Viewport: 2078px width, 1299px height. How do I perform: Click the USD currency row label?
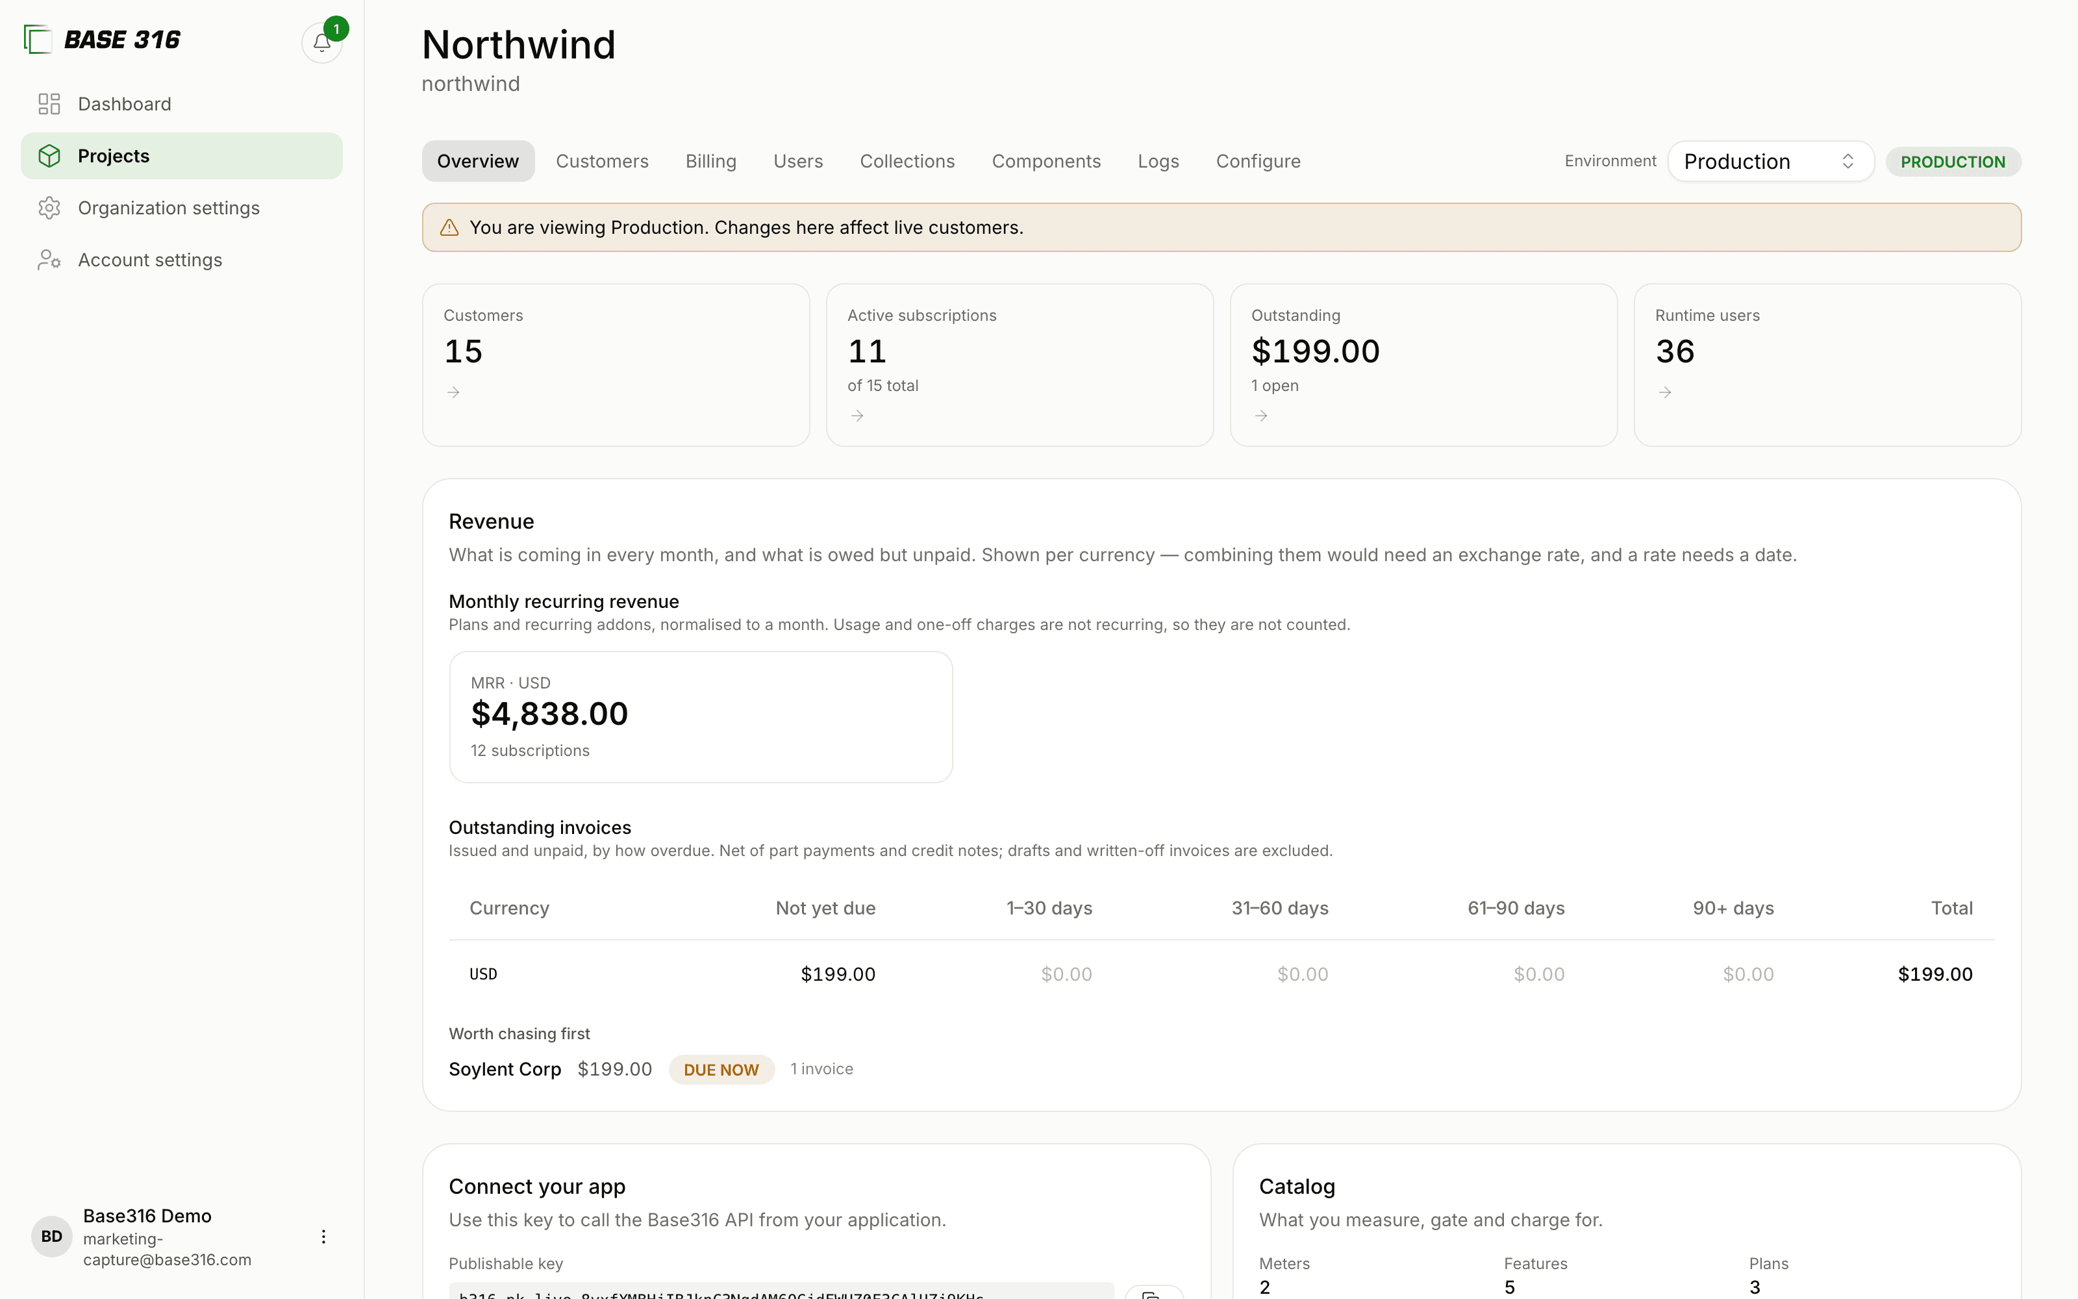pos(483,974)
